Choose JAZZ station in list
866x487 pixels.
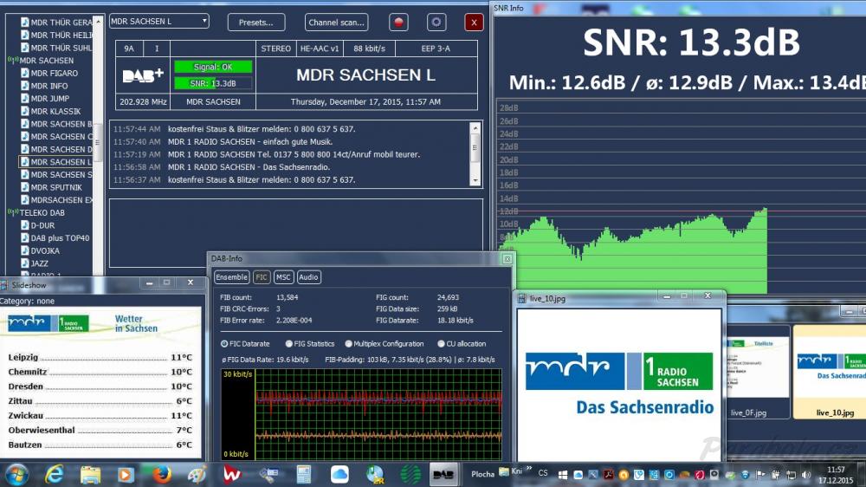(39, 263)
